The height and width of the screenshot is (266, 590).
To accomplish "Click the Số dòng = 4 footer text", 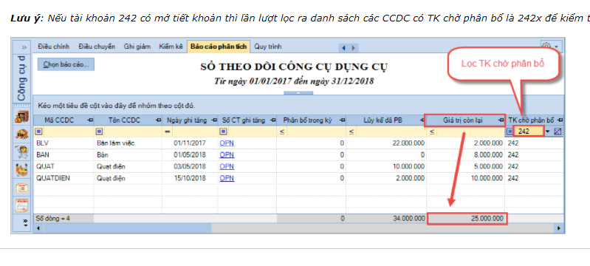I will [x=52, y=219].
